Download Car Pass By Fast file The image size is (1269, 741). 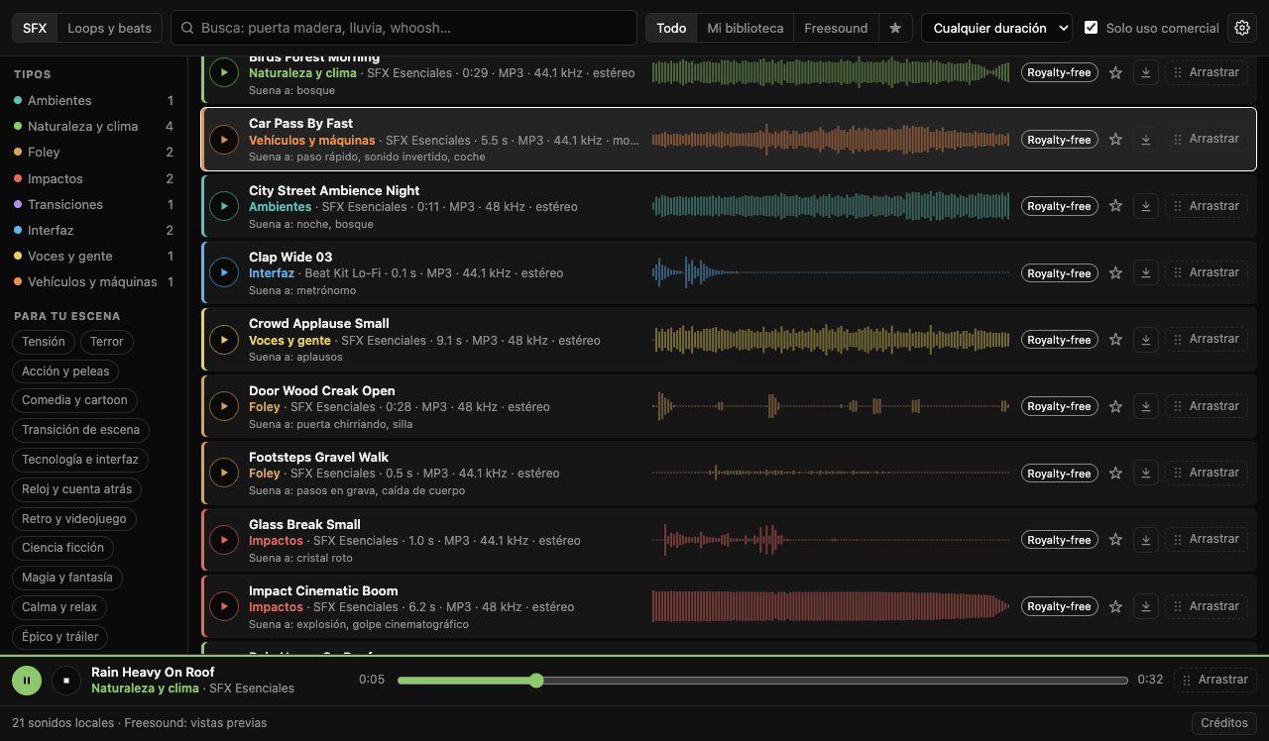(x=1146, y=140)
